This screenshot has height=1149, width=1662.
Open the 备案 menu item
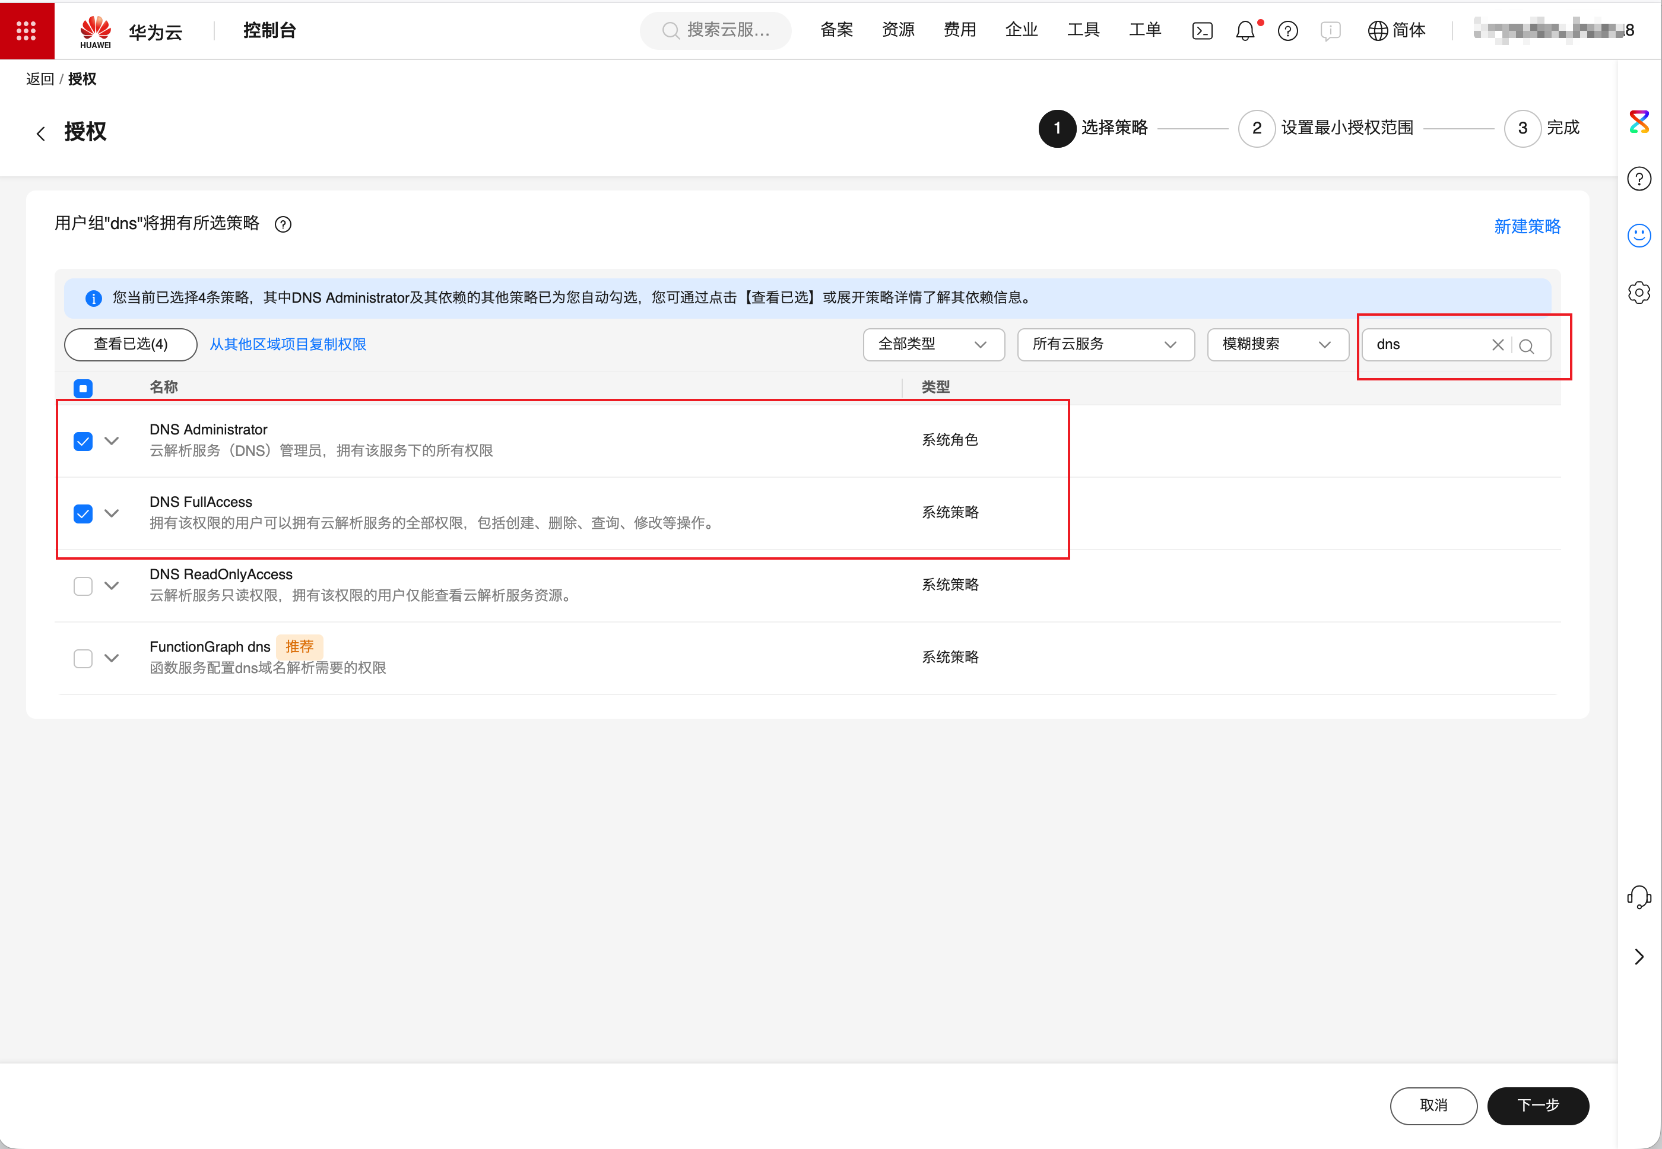pyautogui.click(x=837, y=30)
